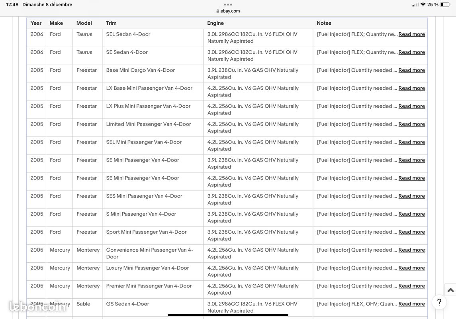Read more on Luxury Mini Passenger Van row
This screenshot has width=456, height=319.
(411, 268)
